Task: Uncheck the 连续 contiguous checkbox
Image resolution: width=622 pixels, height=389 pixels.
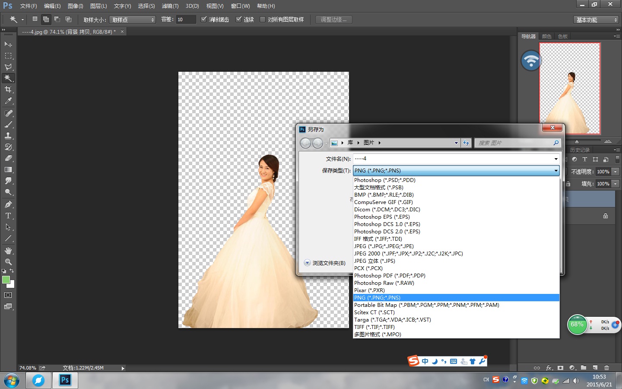Action: click(x=238, y=19)
